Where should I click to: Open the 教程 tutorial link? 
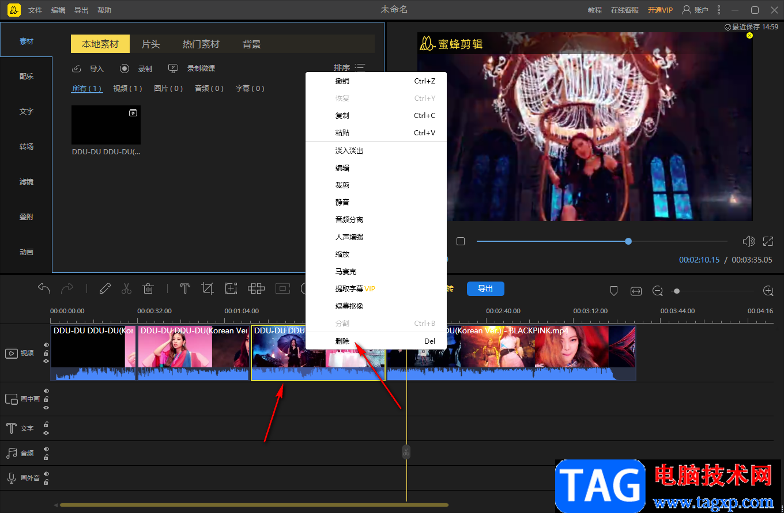pyautogui.click(x=595, y=10)
